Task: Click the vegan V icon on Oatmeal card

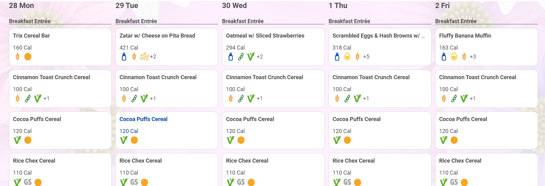Action: [251, 57]
